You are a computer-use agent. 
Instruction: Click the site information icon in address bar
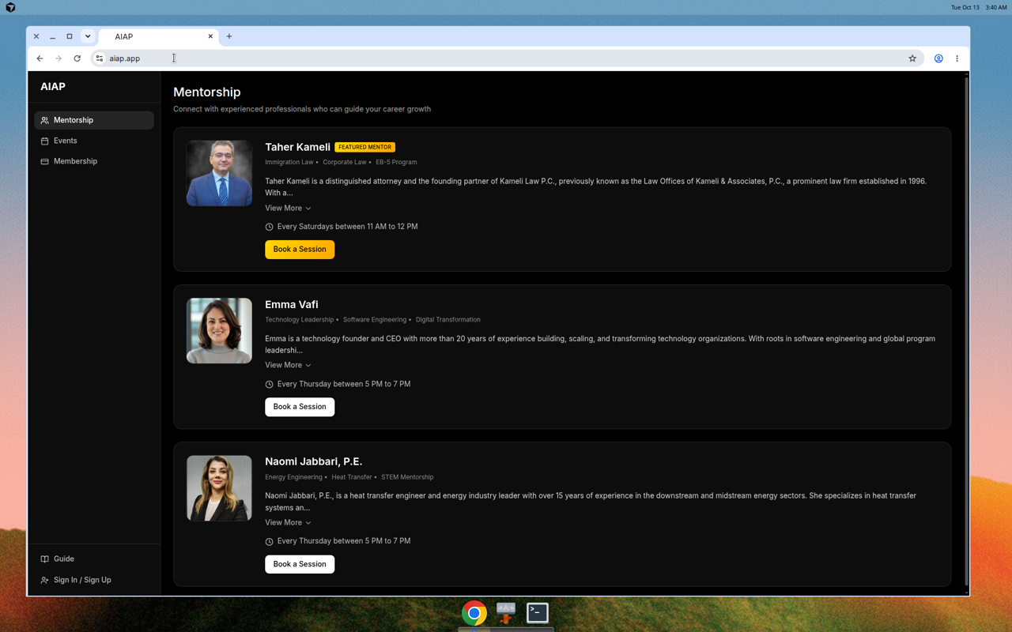[x=100, y=58]
